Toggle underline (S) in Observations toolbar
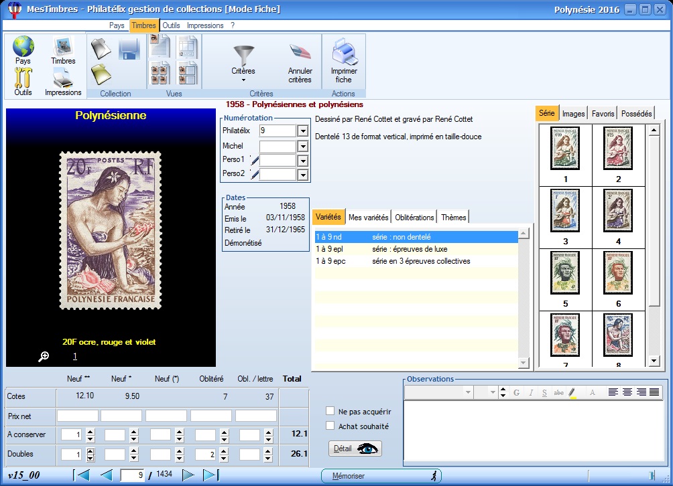673x486 pixels. (x=544, y=392)
